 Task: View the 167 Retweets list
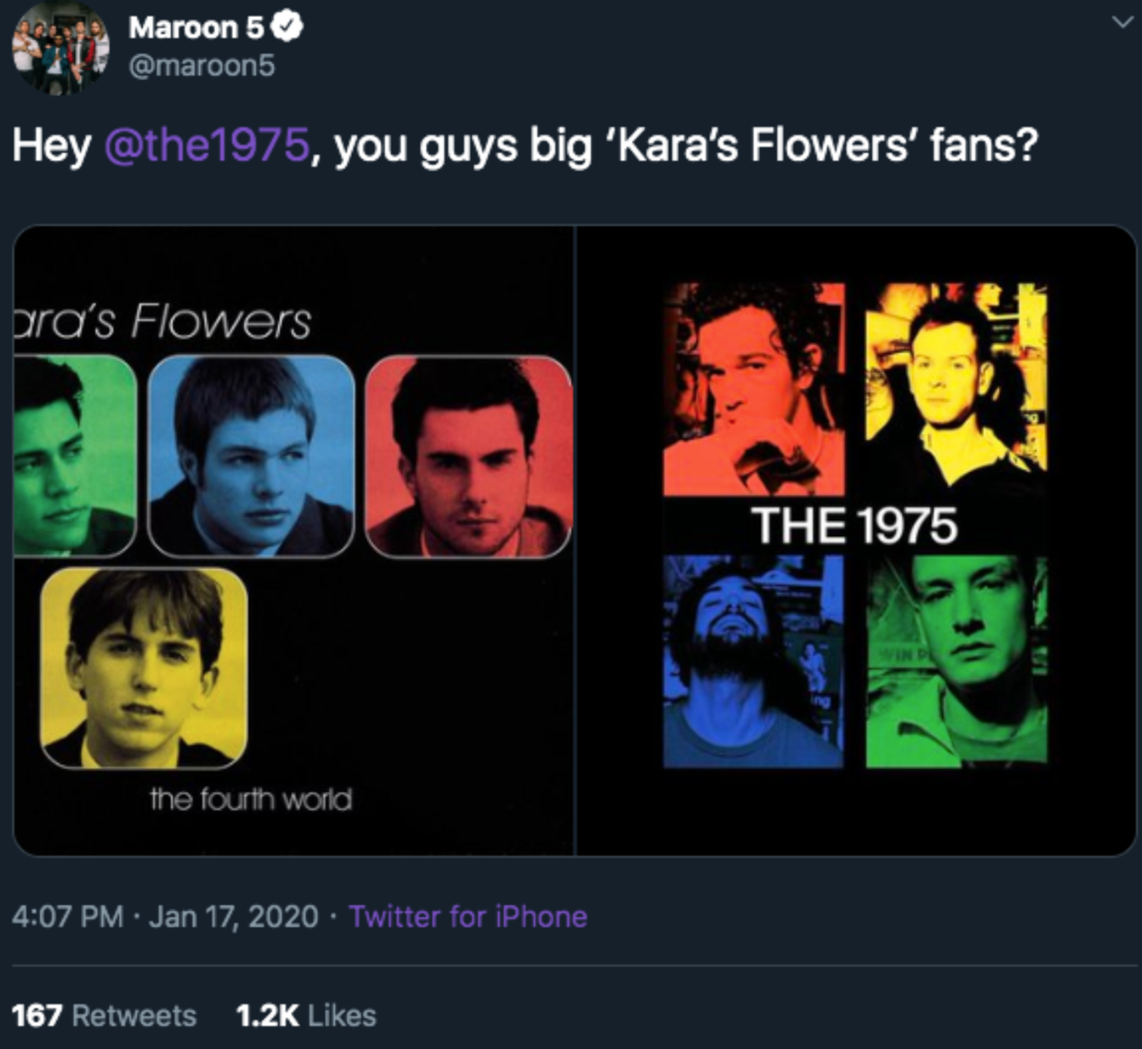pyautogui.click(x=104, y=1015)
